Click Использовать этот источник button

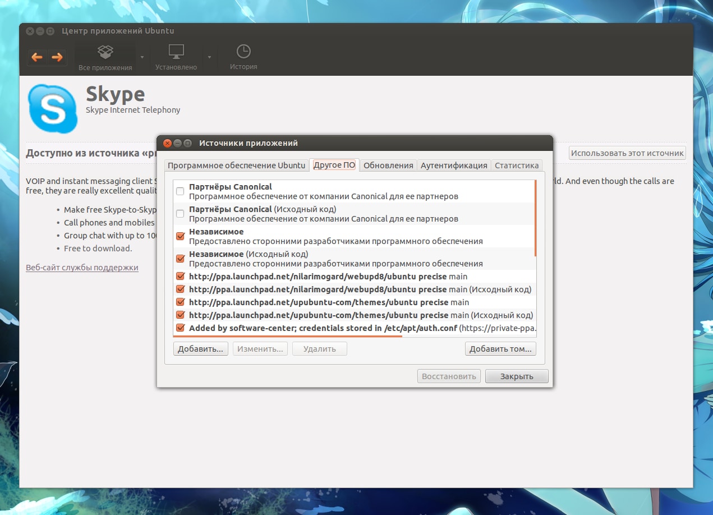coord(627,153)
